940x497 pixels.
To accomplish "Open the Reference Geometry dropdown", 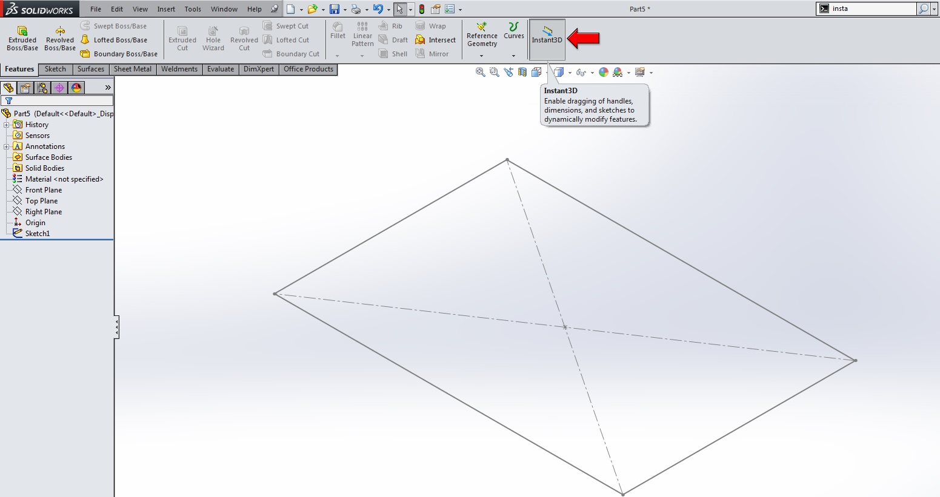I will point(482,56).
